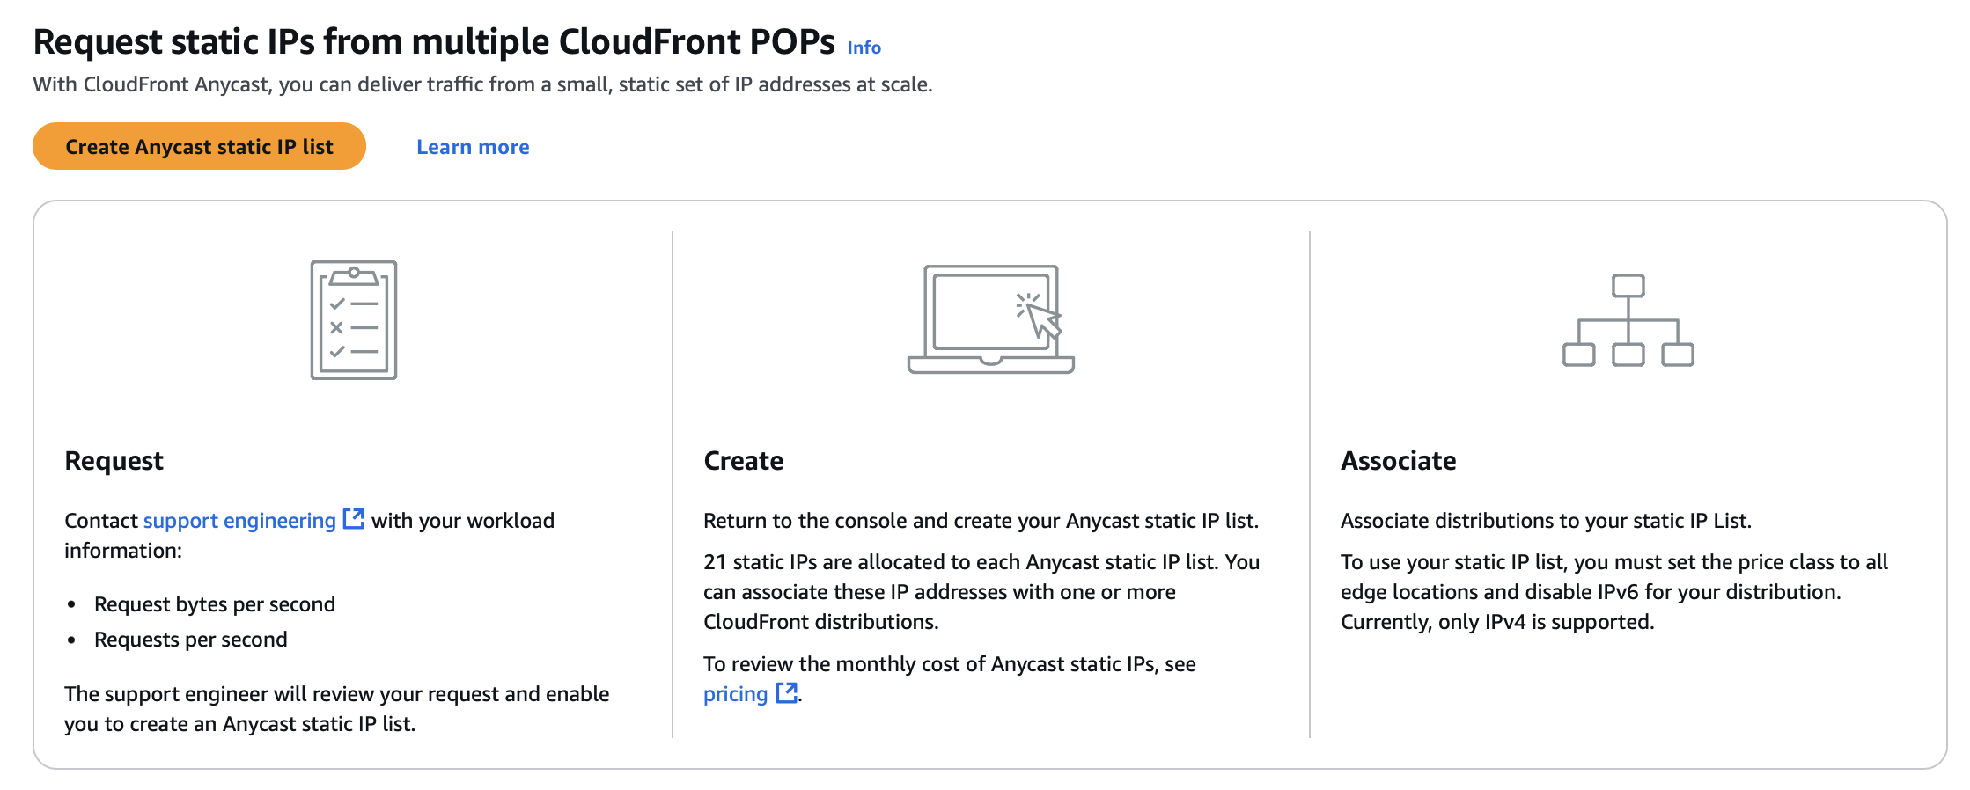Click paragraph 'To use your static IP list'

point(1614,591)
